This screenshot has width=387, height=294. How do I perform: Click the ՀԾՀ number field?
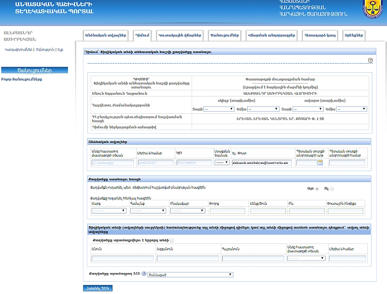pos(194,163)
